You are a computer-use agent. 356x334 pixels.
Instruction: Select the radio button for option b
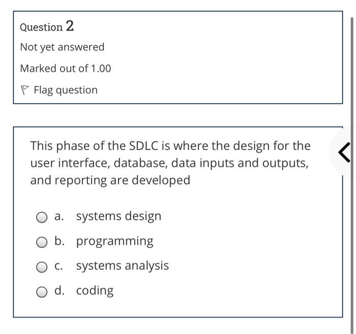point(42,242)
